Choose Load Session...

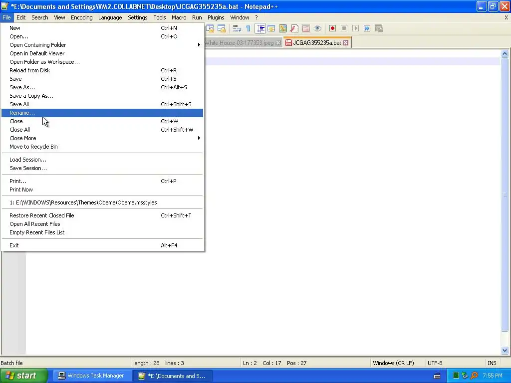(x=102, y=160)
